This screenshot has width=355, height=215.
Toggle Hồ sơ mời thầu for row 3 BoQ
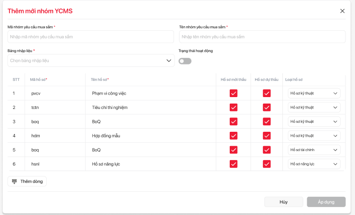point(233,121)
